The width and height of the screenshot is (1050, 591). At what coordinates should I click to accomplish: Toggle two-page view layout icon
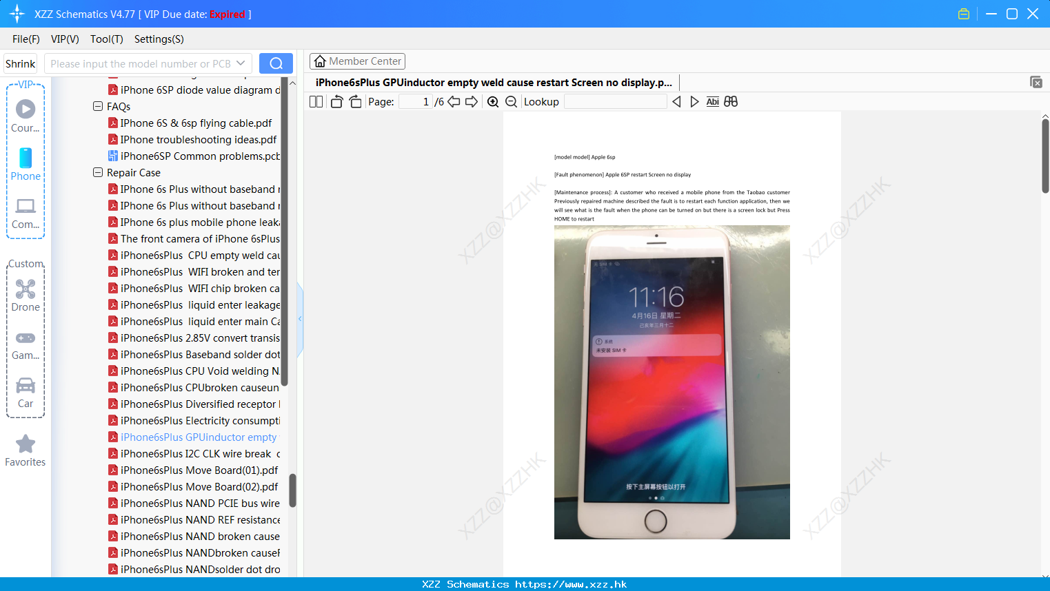(316, 102)
